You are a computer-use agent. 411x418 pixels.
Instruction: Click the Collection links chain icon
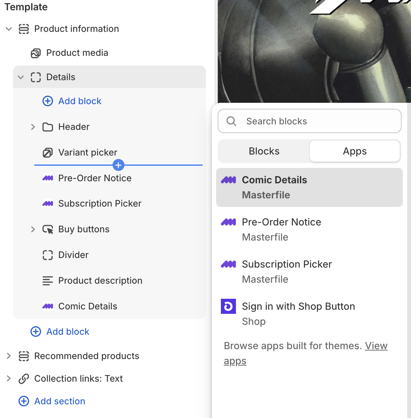pos(24,379)
